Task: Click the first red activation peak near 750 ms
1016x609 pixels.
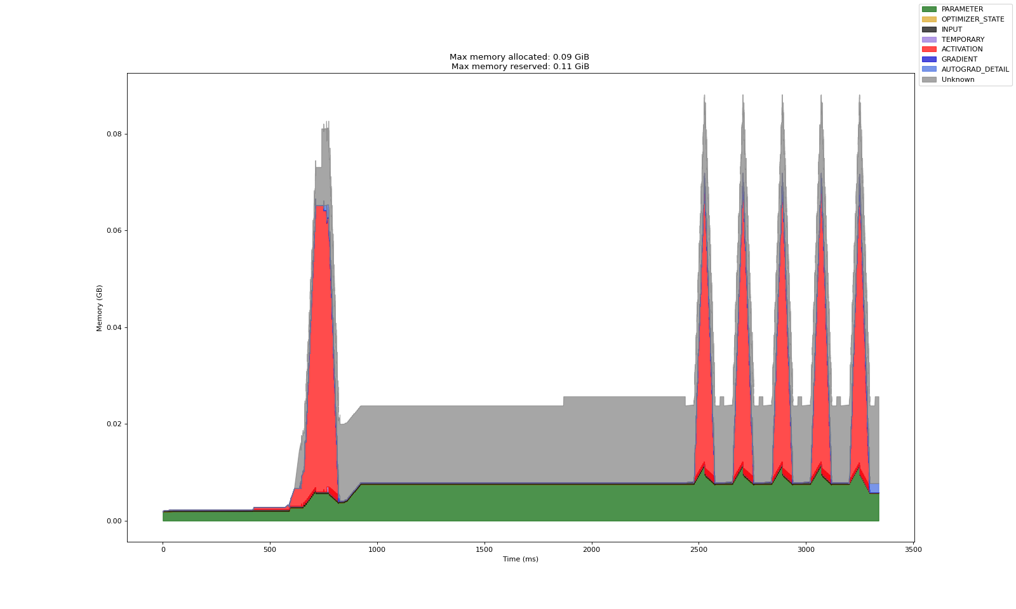Action: pos(323,349)
